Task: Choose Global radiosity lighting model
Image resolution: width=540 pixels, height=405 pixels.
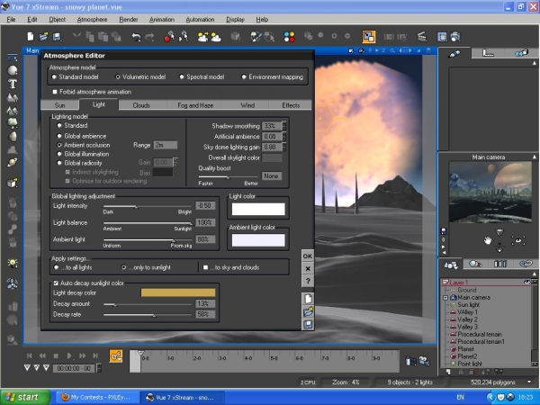Action: (59, 163)
